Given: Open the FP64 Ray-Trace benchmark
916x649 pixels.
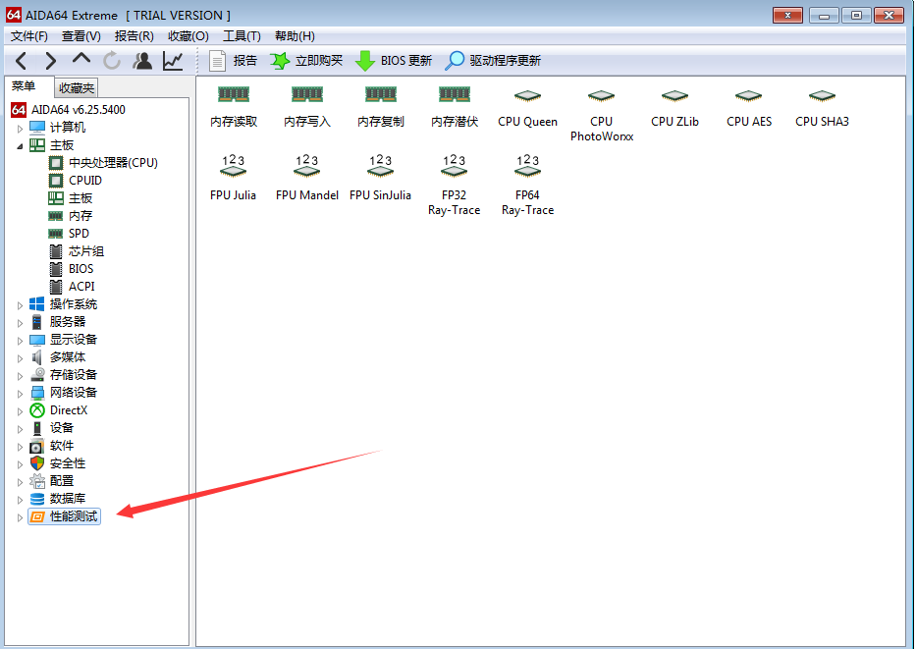Looking at the screenshot, I should tap(527, 186).
